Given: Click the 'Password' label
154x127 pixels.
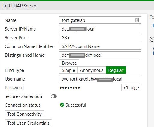Looking at the screenshot, I should 14,88.
